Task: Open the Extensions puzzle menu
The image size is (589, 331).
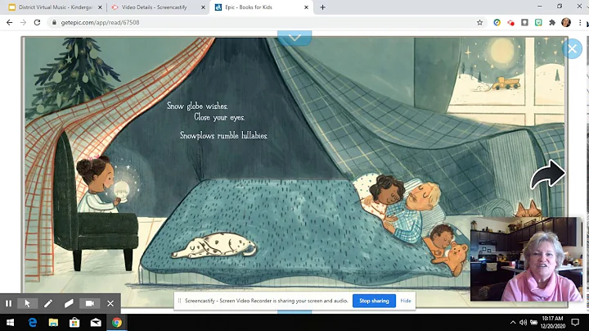Action: click(x=552, y=23)
